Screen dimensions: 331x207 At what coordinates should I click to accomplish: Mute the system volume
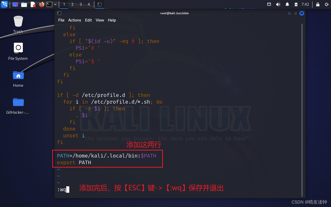(x=278, y=4)
